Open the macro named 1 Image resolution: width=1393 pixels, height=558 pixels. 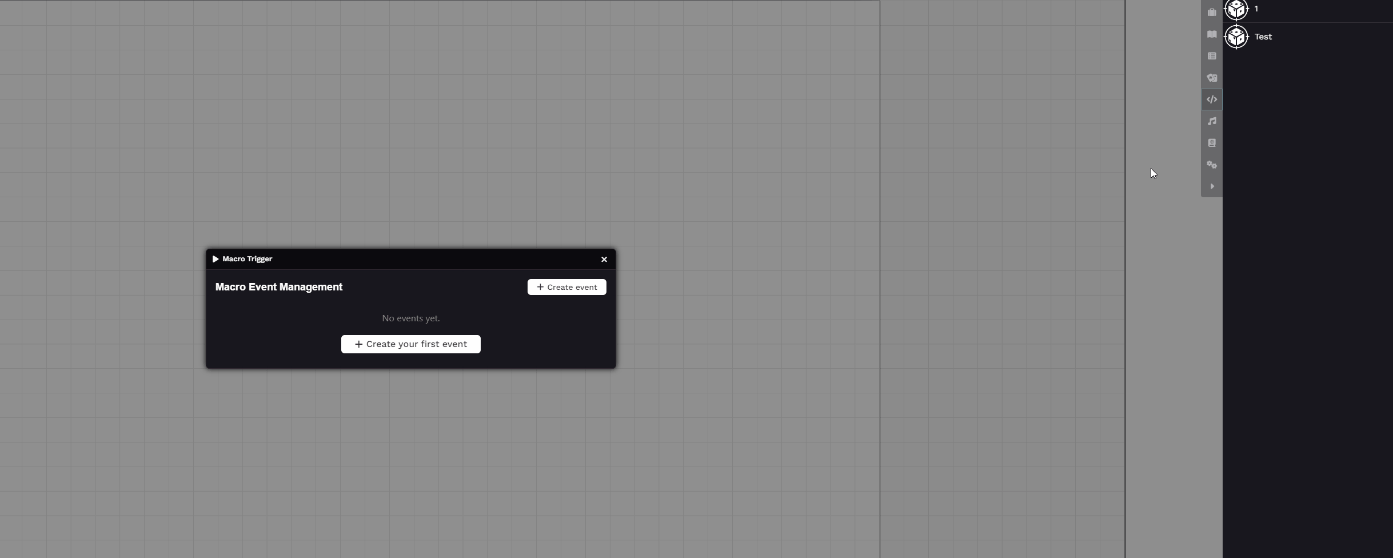click(1256, 9)
